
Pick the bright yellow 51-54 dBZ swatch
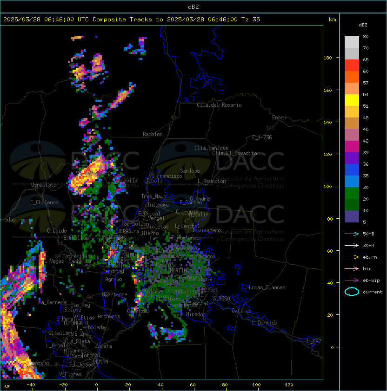coord(352,100)
